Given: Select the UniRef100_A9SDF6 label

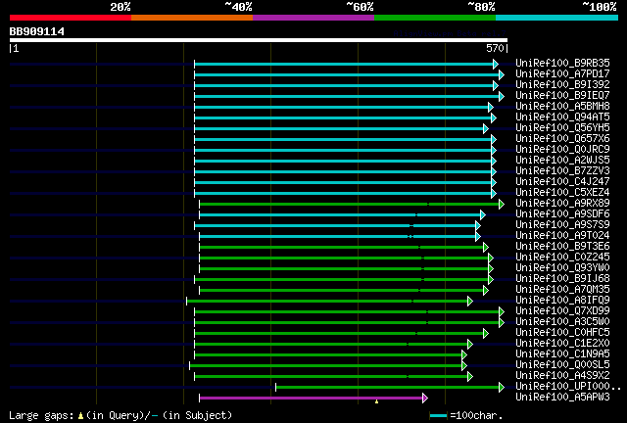Looking at the screenshot, I should point(562,214).
